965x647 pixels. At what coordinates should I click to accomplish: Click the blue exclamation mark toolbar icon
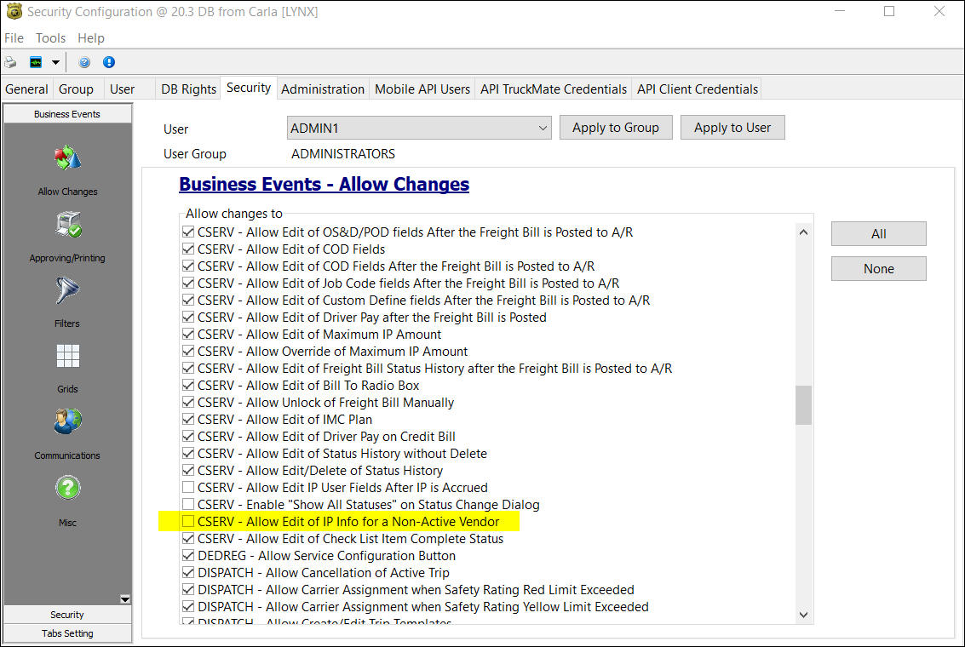point(109,62)
